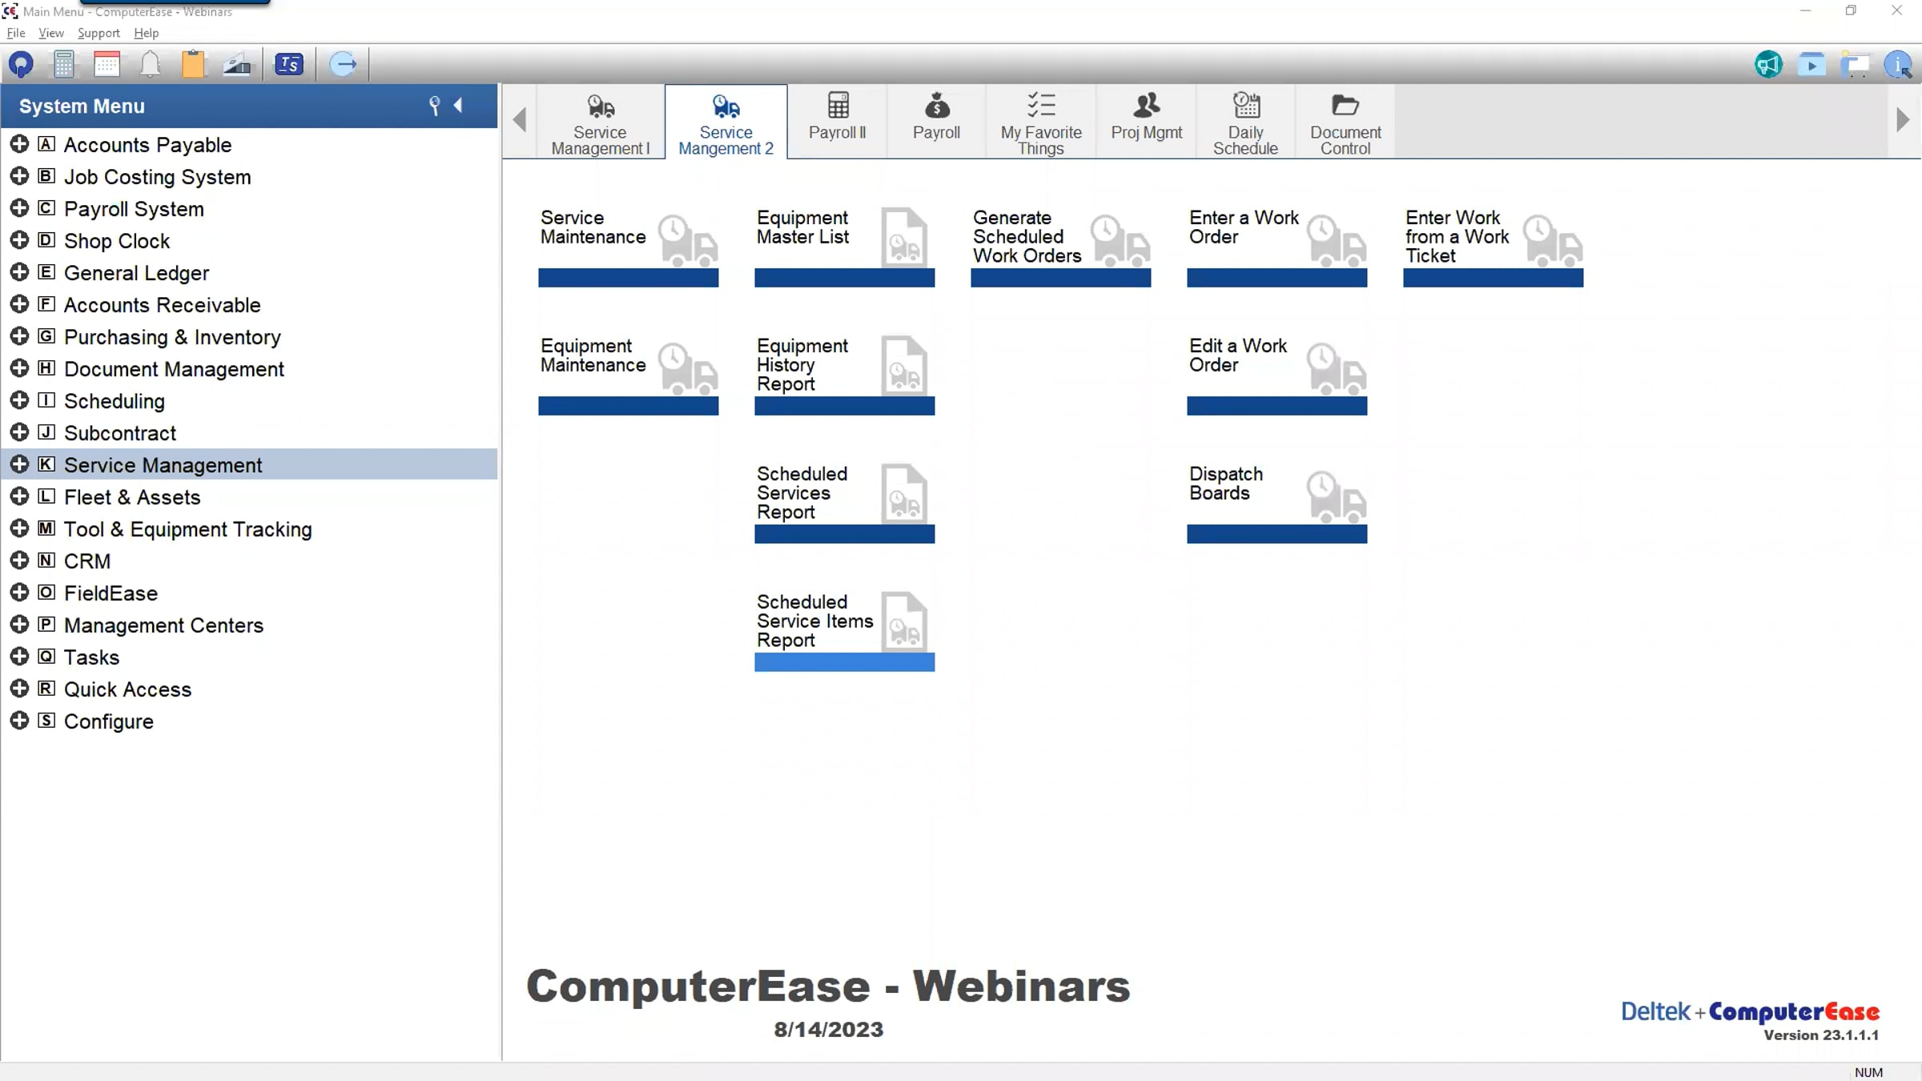Open the orange clipboard toolbar icon

(x=193, y=64)
